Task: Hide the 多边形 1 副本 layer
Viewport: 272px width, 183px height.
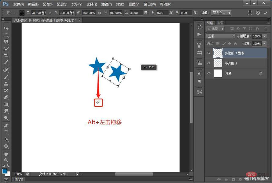Action: point(209,53)
